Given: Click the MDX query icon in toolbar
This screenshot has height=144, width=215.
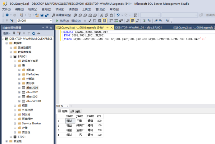Looking at the screenshot, I should [x=80, y=15].
